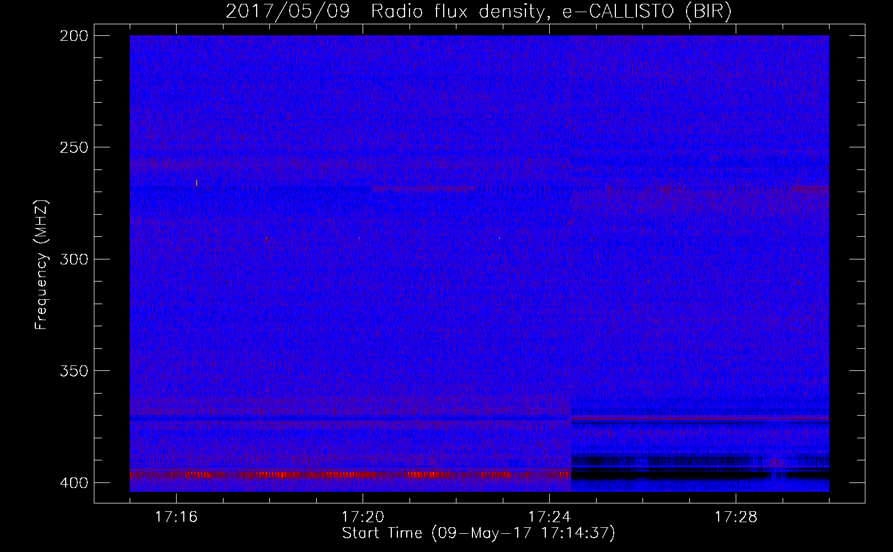Click the 300 frequency tick label
Screen dimensions: 893x552
pyautogui.click(x=74, y=259)
